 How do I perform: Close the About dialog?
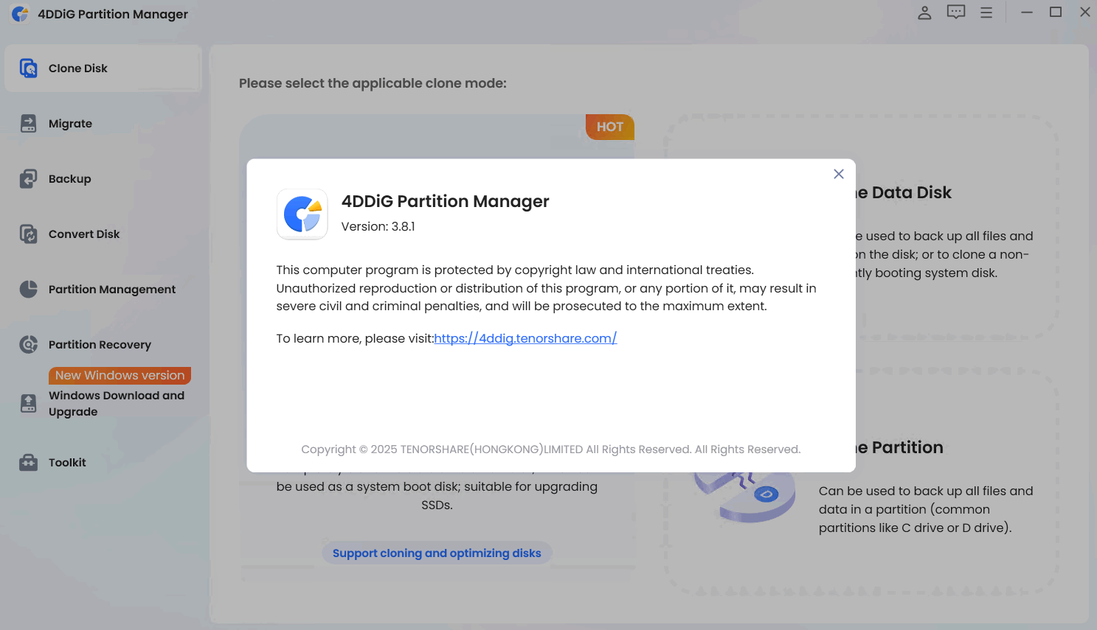pyautogui.click(x=838, y=174)
